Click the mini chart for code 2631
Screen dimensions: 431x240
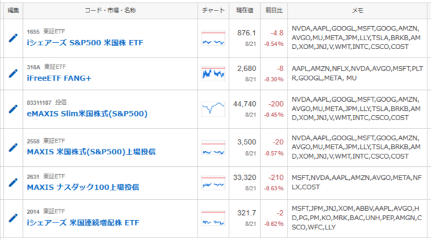(213, 182)
